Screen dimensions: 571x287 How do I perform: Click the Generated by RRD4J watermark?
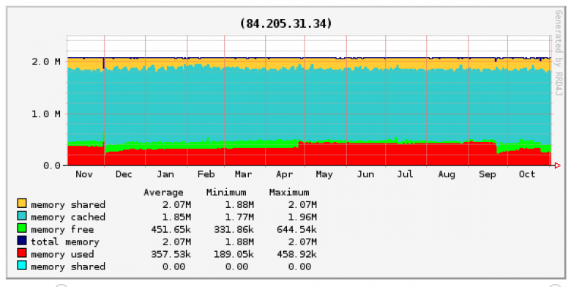[x=559, y=53]
